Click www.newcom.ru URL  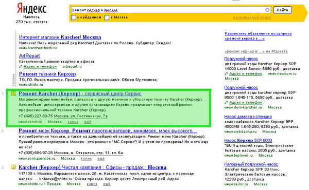pyautogui.click(x=282, y=74)
